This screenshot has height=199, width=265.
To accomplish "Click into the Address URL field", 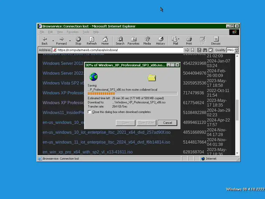I will pos(118,50).
